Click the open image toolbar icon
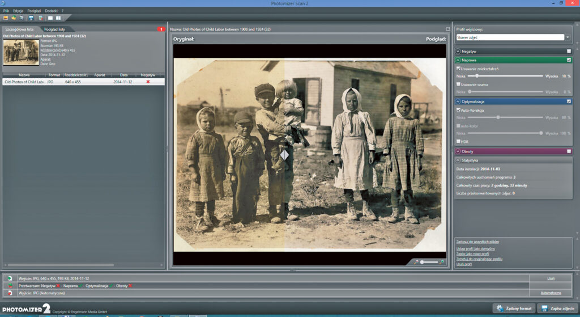 pyautogui.click(x=5, y=18)
